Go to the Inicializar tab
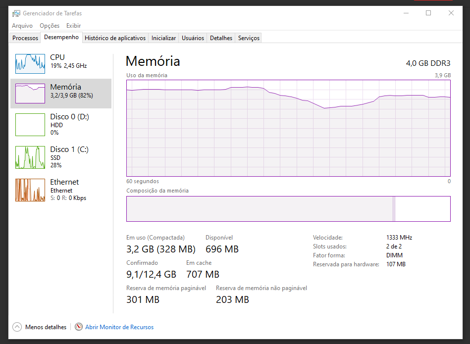 tap(163, 38)
